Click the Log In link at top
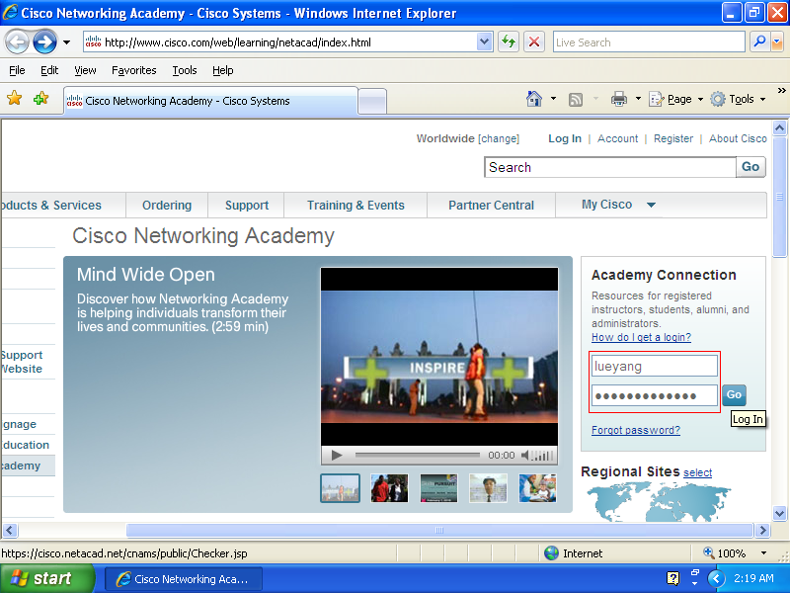Screen dimensions: 790x593 pos(565,138)
